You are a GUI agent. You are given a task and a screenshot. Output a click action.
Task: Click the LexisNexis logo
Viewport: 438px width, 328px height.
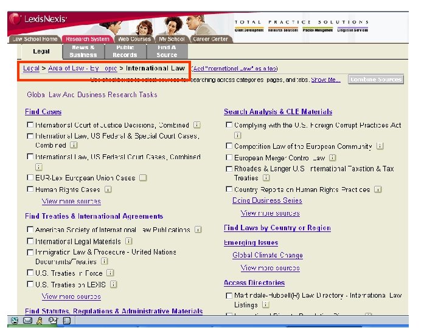point(38,19)
